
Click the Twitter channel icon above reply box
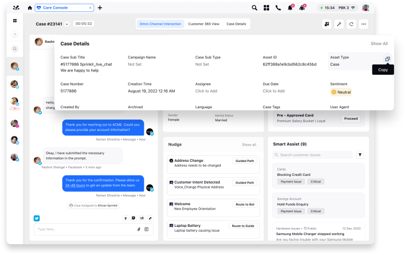click(x=36, y=218)
